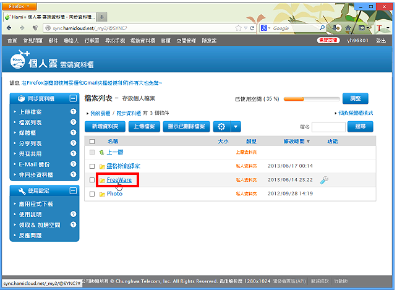The width and height of the screenshot is (397, 293).
Task: Open a new tab with the plus button
Action: pos(102,17)
